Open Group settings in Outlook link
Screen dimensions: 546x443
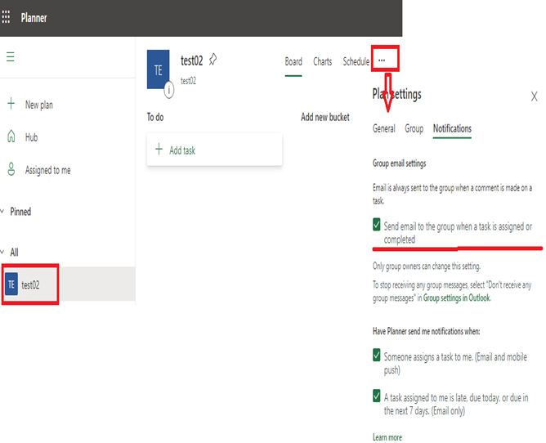pyautogui.click(x=457, y=298)
